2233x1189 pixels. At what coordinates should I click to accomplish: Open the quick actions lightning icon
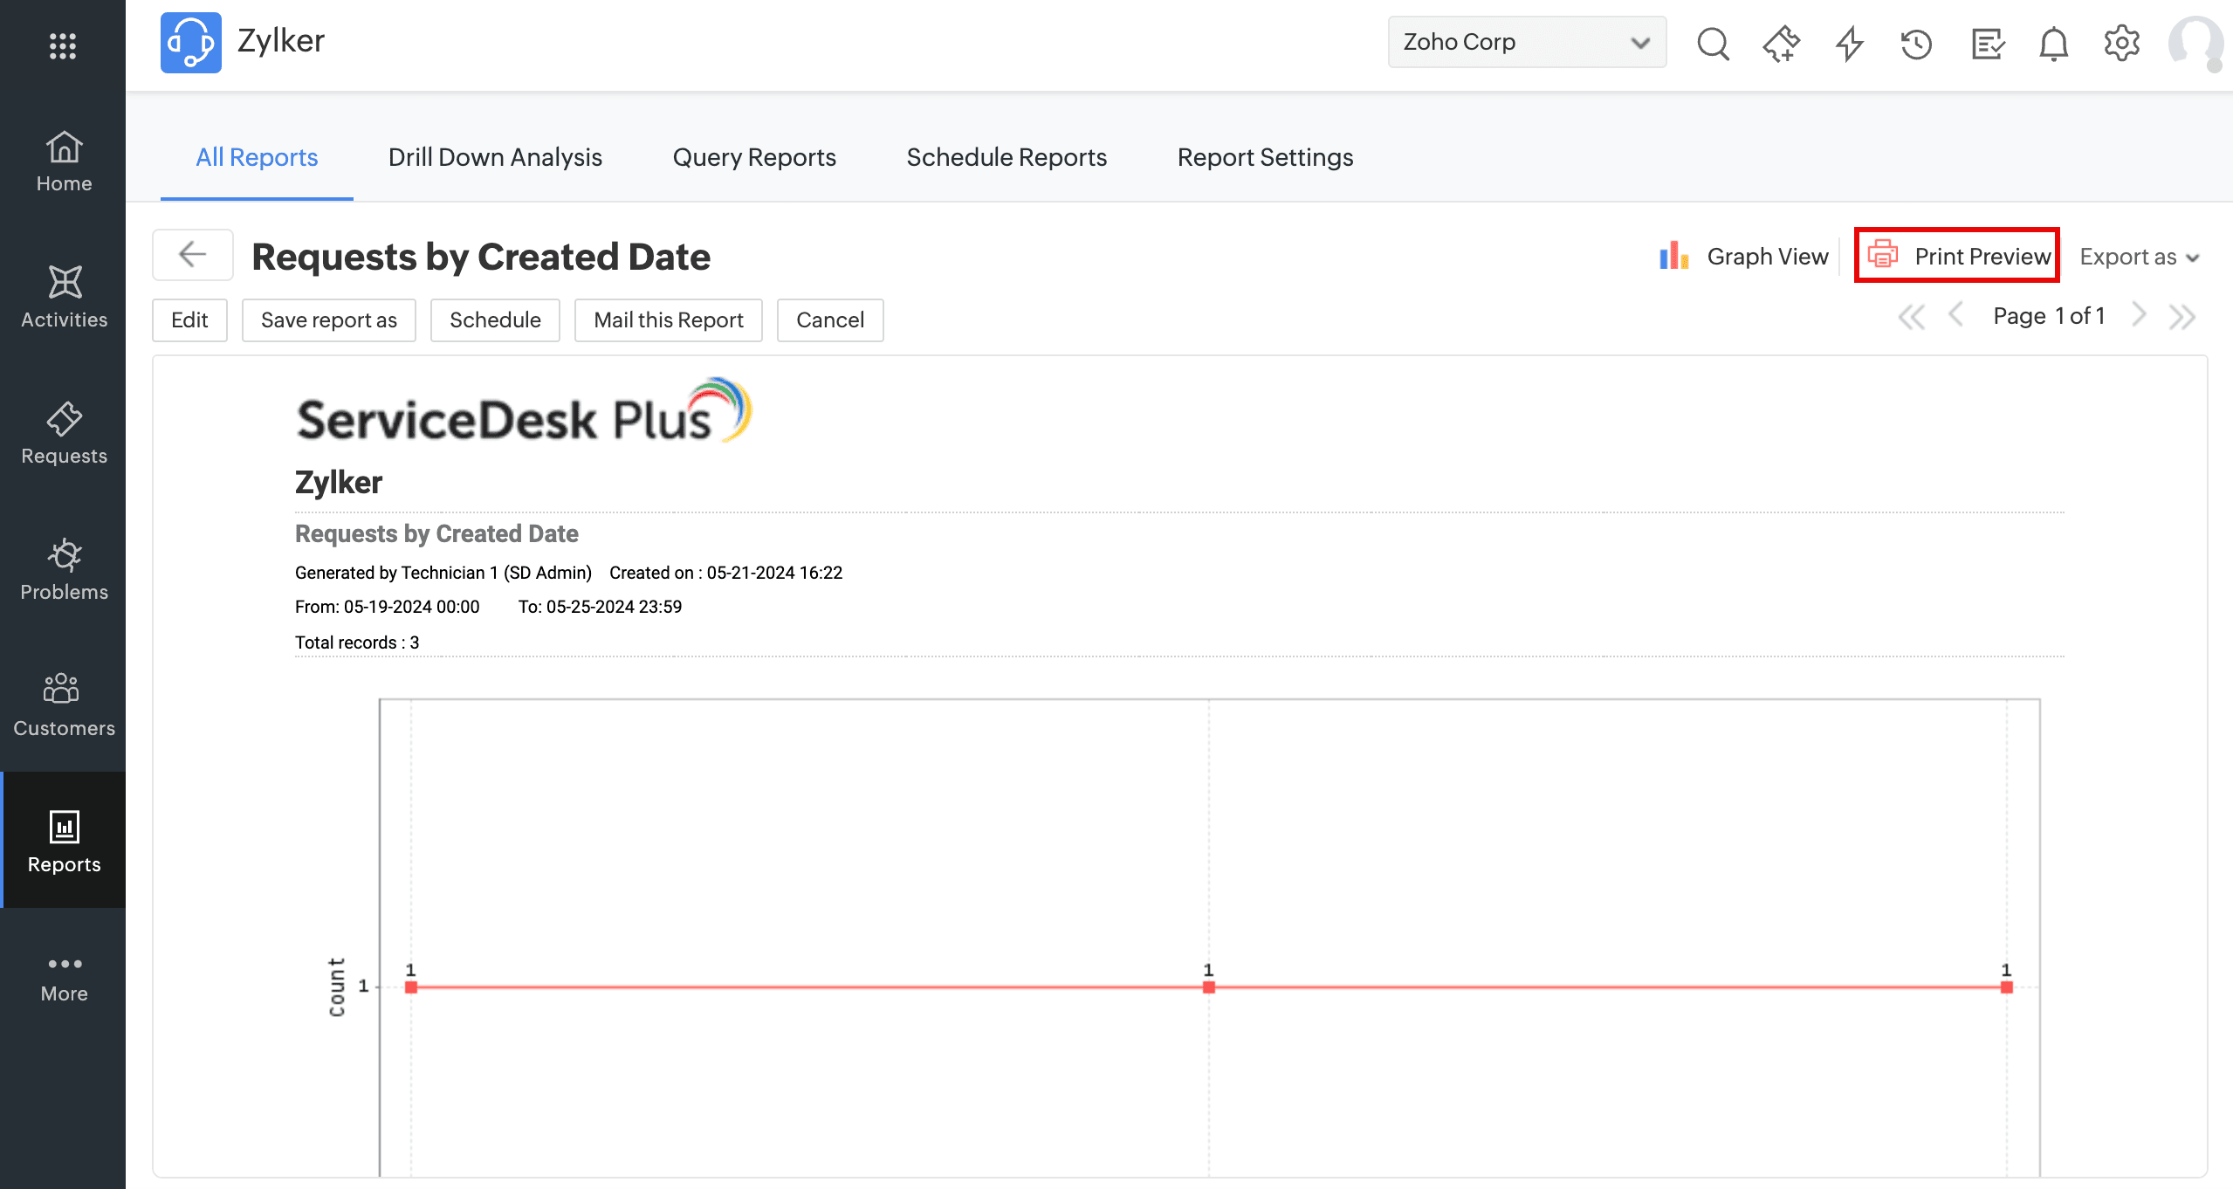[1849, 43]
